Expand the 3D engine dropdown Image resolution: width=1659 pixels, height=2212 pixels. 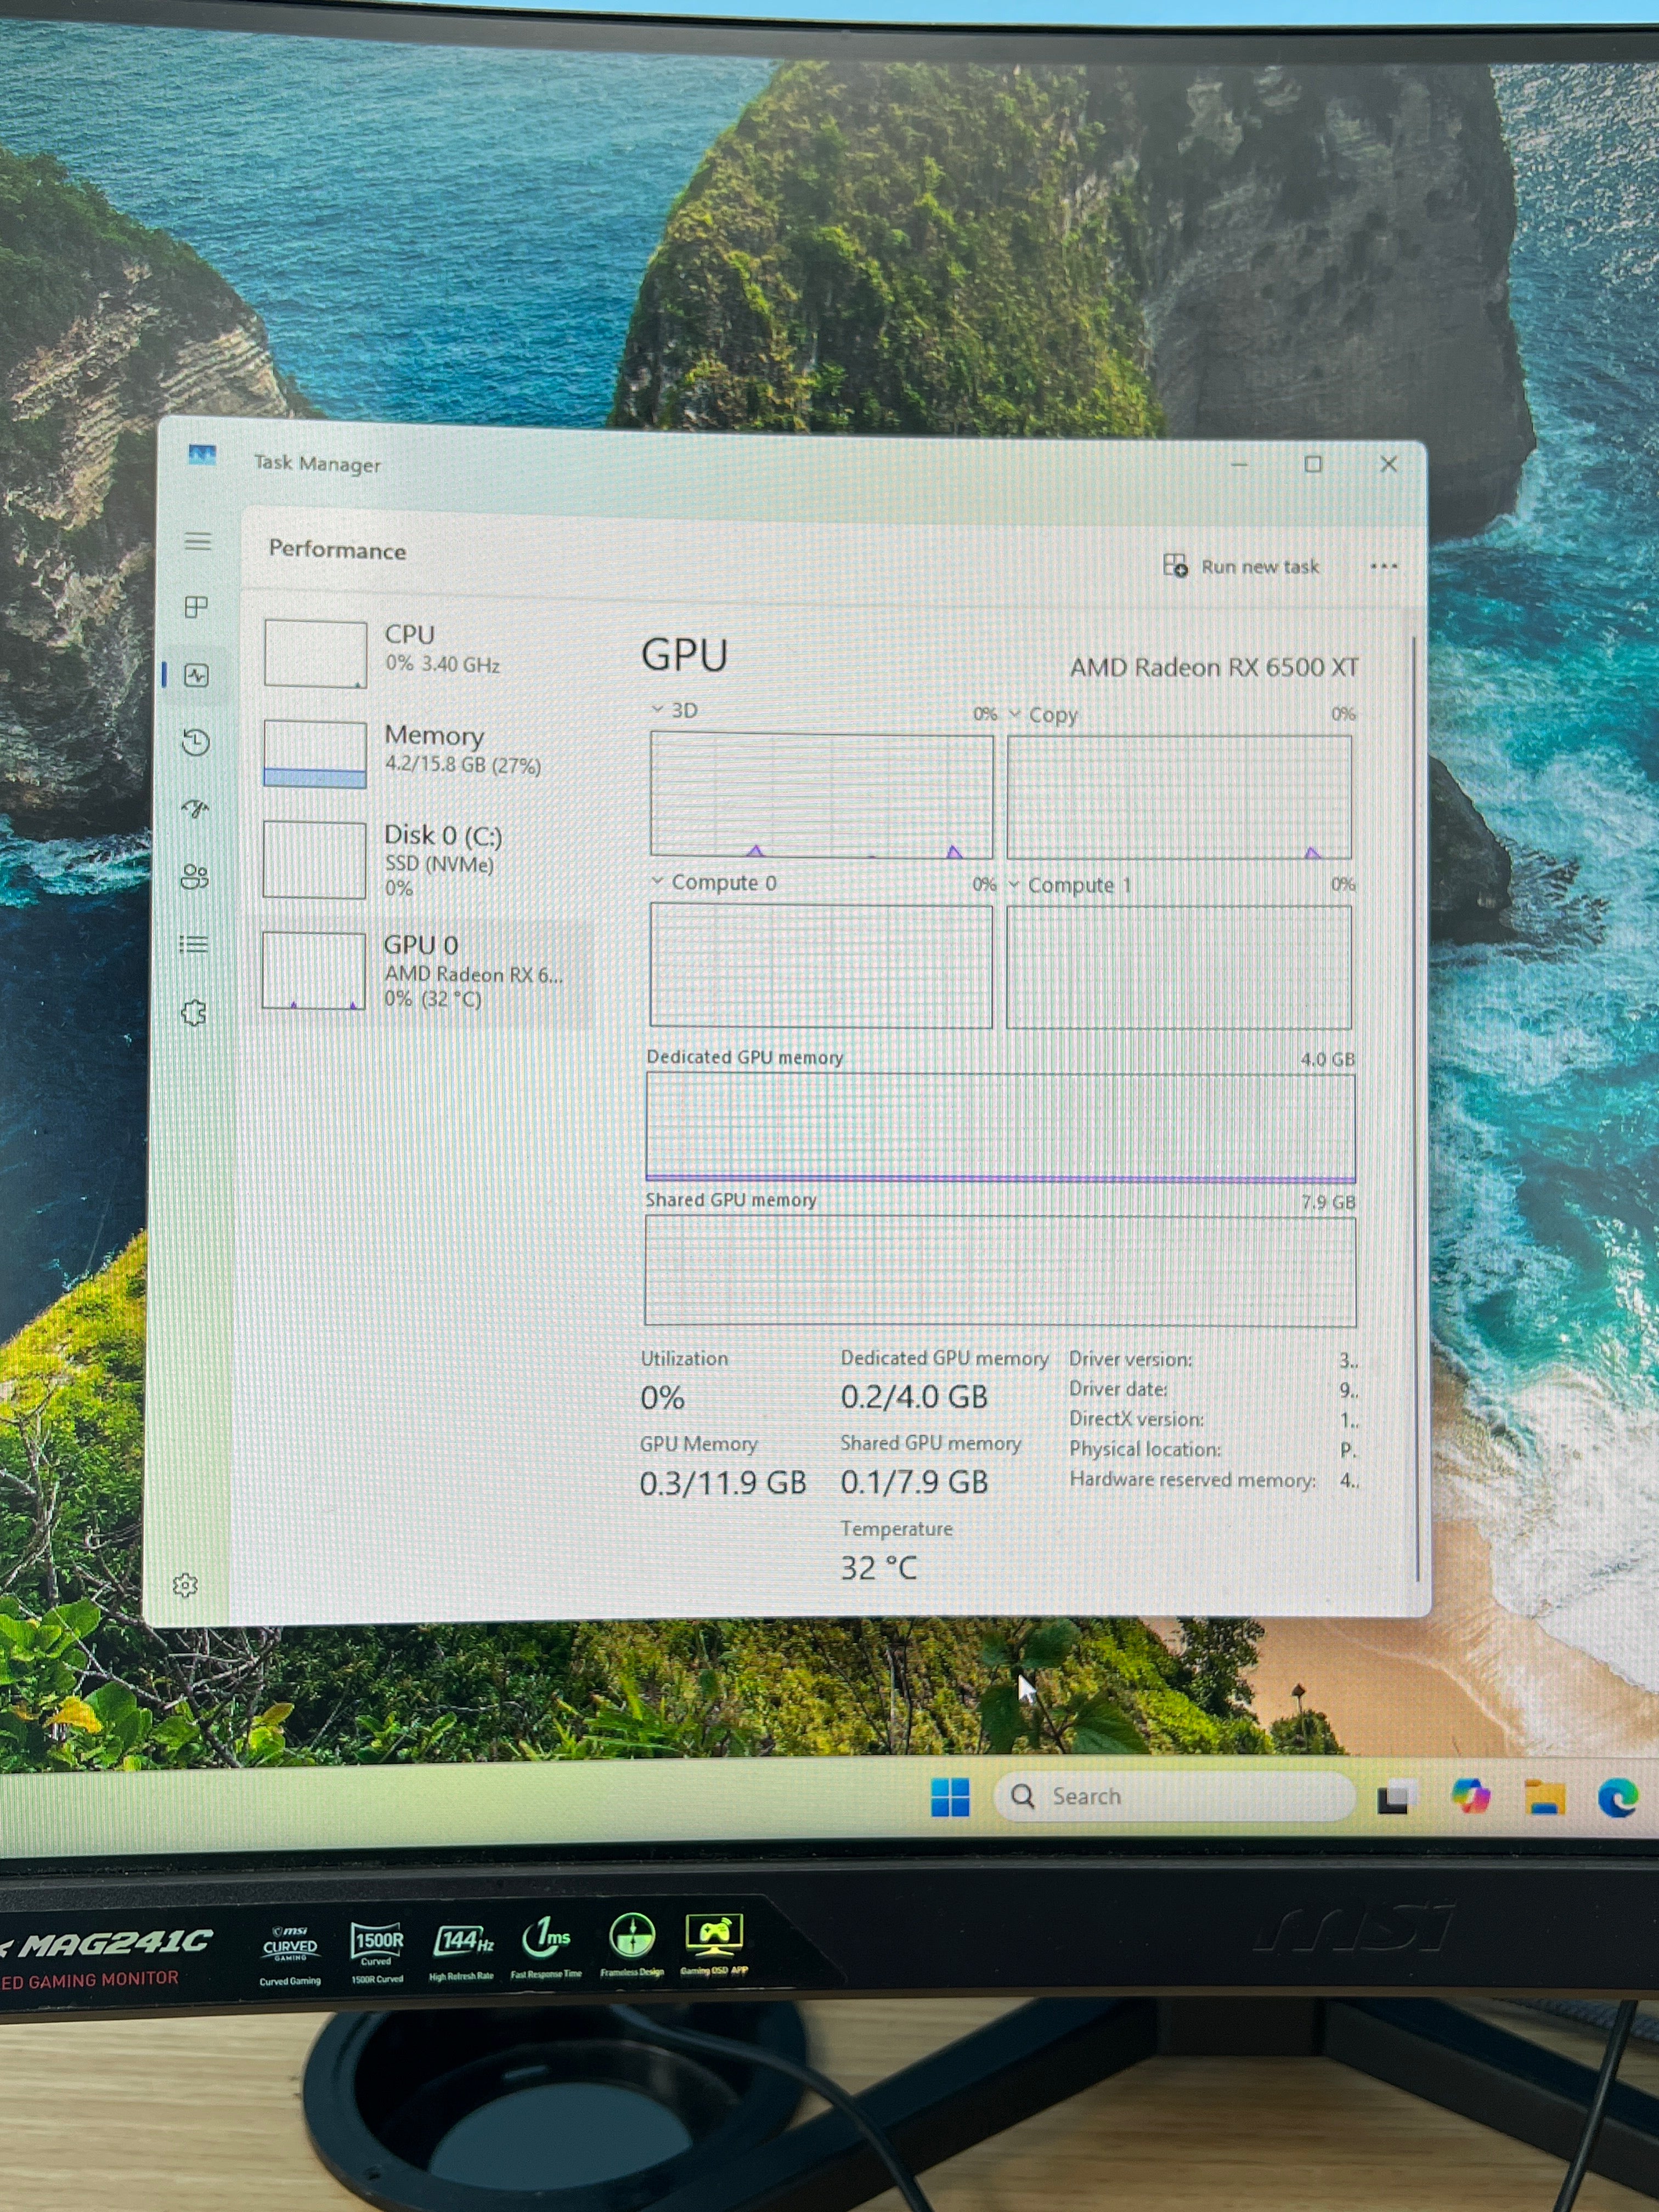click(674, 710)
